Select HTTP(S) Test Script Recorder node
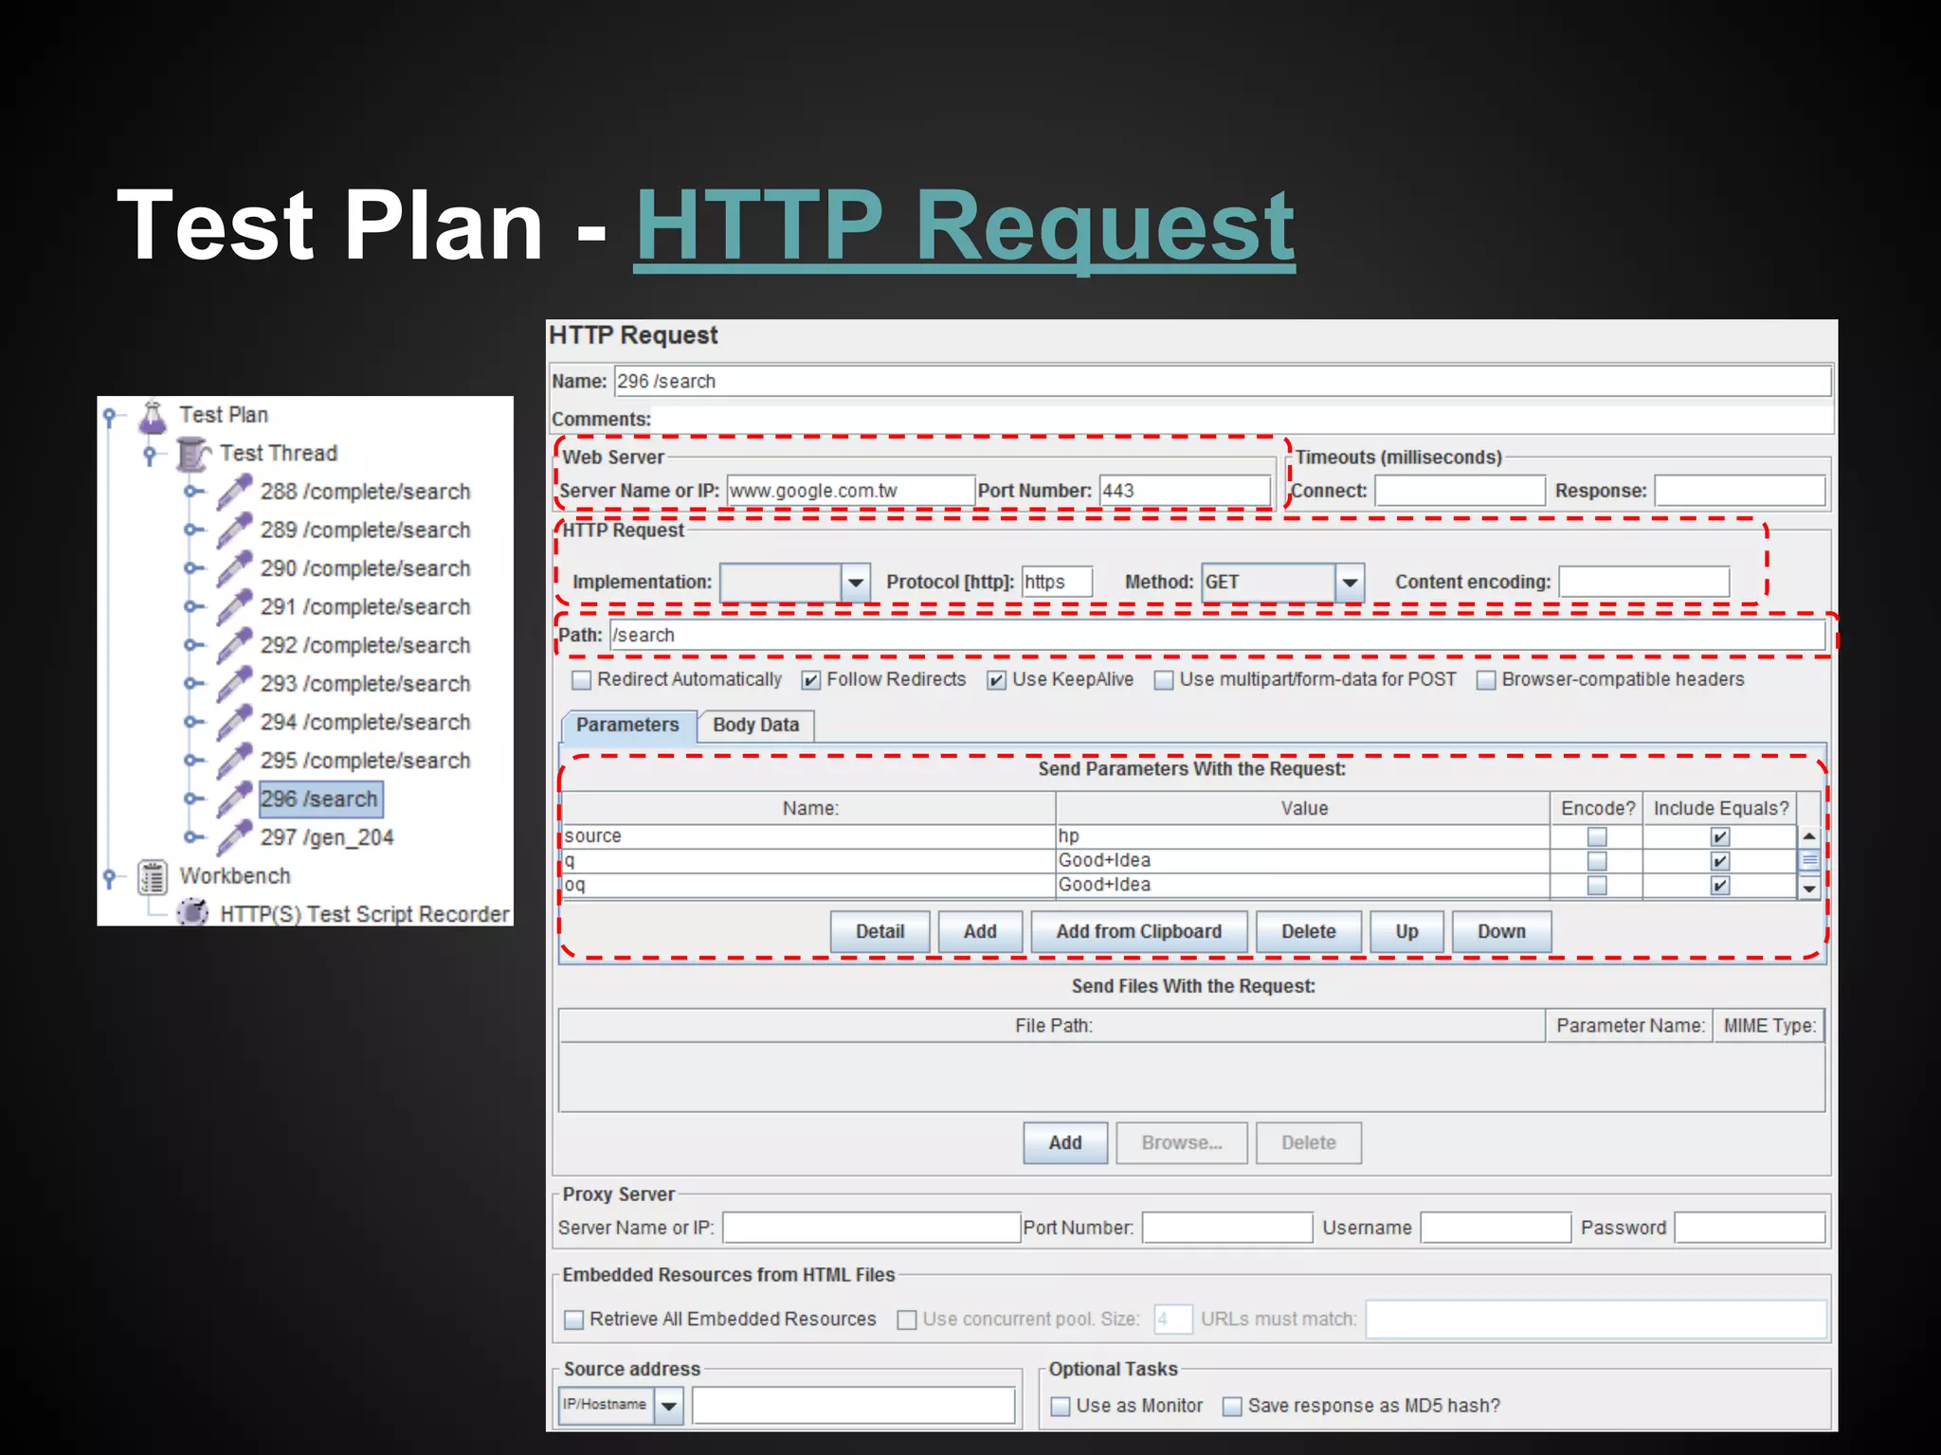1941x1455 pixels. 365,915
